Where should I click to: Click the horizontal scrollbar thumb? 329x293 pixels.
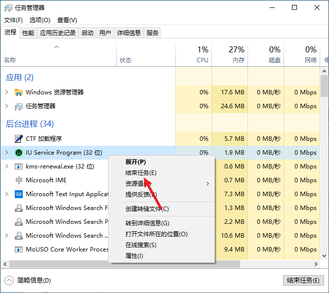click(124, 264)
